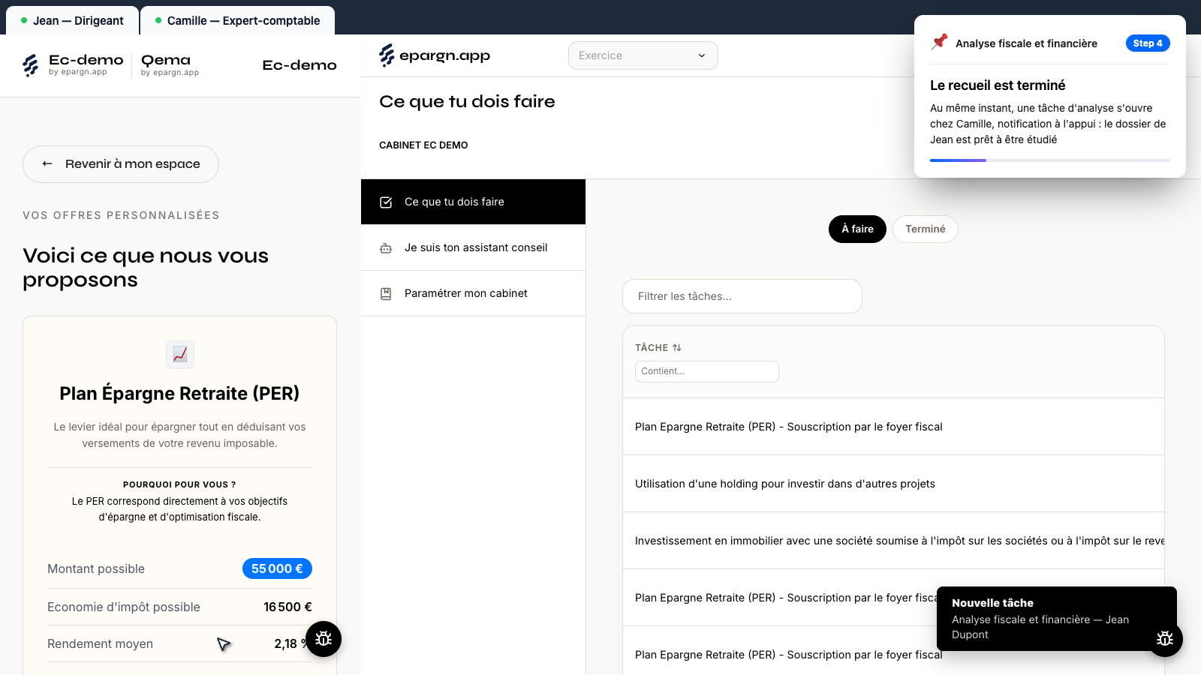This screenshot has height=675, width=1201.
Task: Click the Plan Épargne Retraite (PER) card title
Action: coord(179,394)
